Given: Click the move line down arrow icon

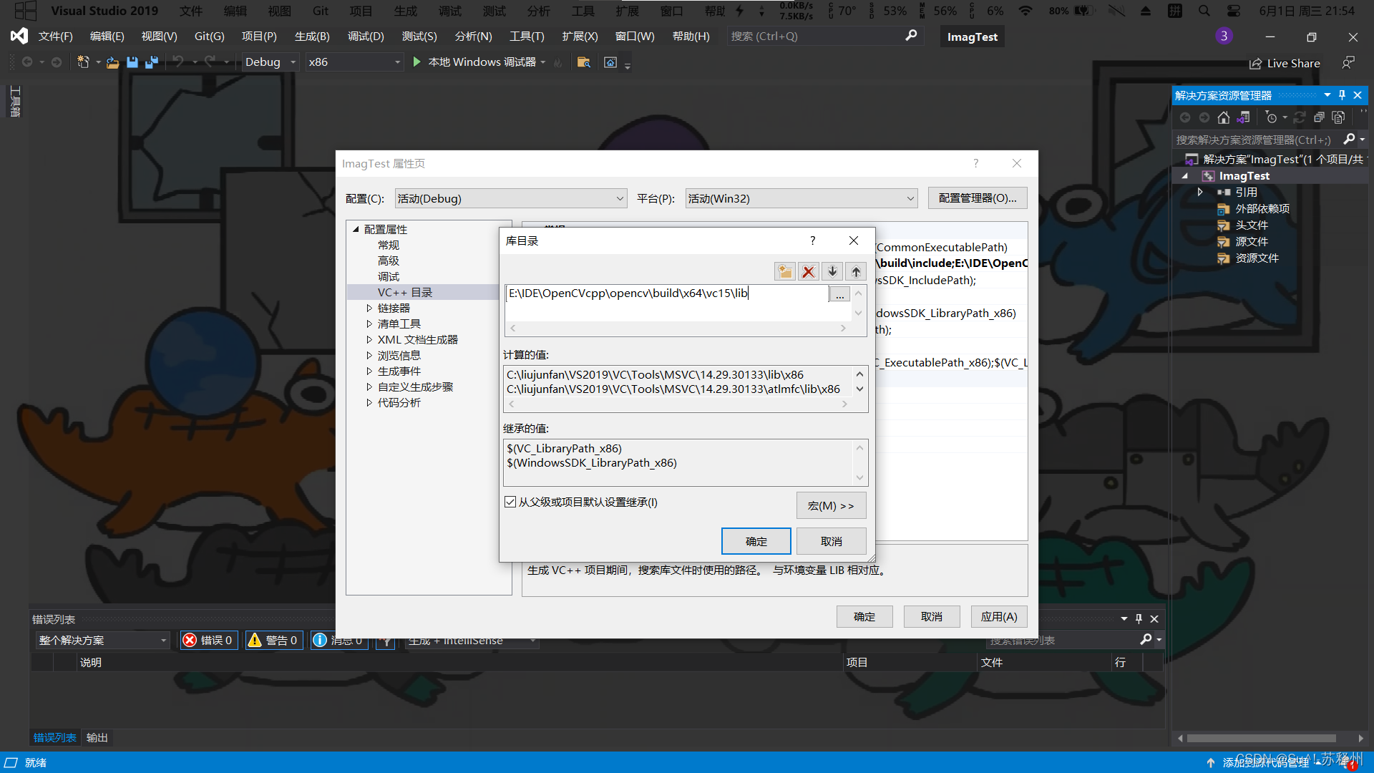Looking at the screenshot, I should [832, 272].
